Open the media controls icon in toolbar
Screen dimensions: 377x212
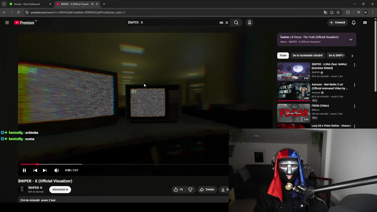358,12
